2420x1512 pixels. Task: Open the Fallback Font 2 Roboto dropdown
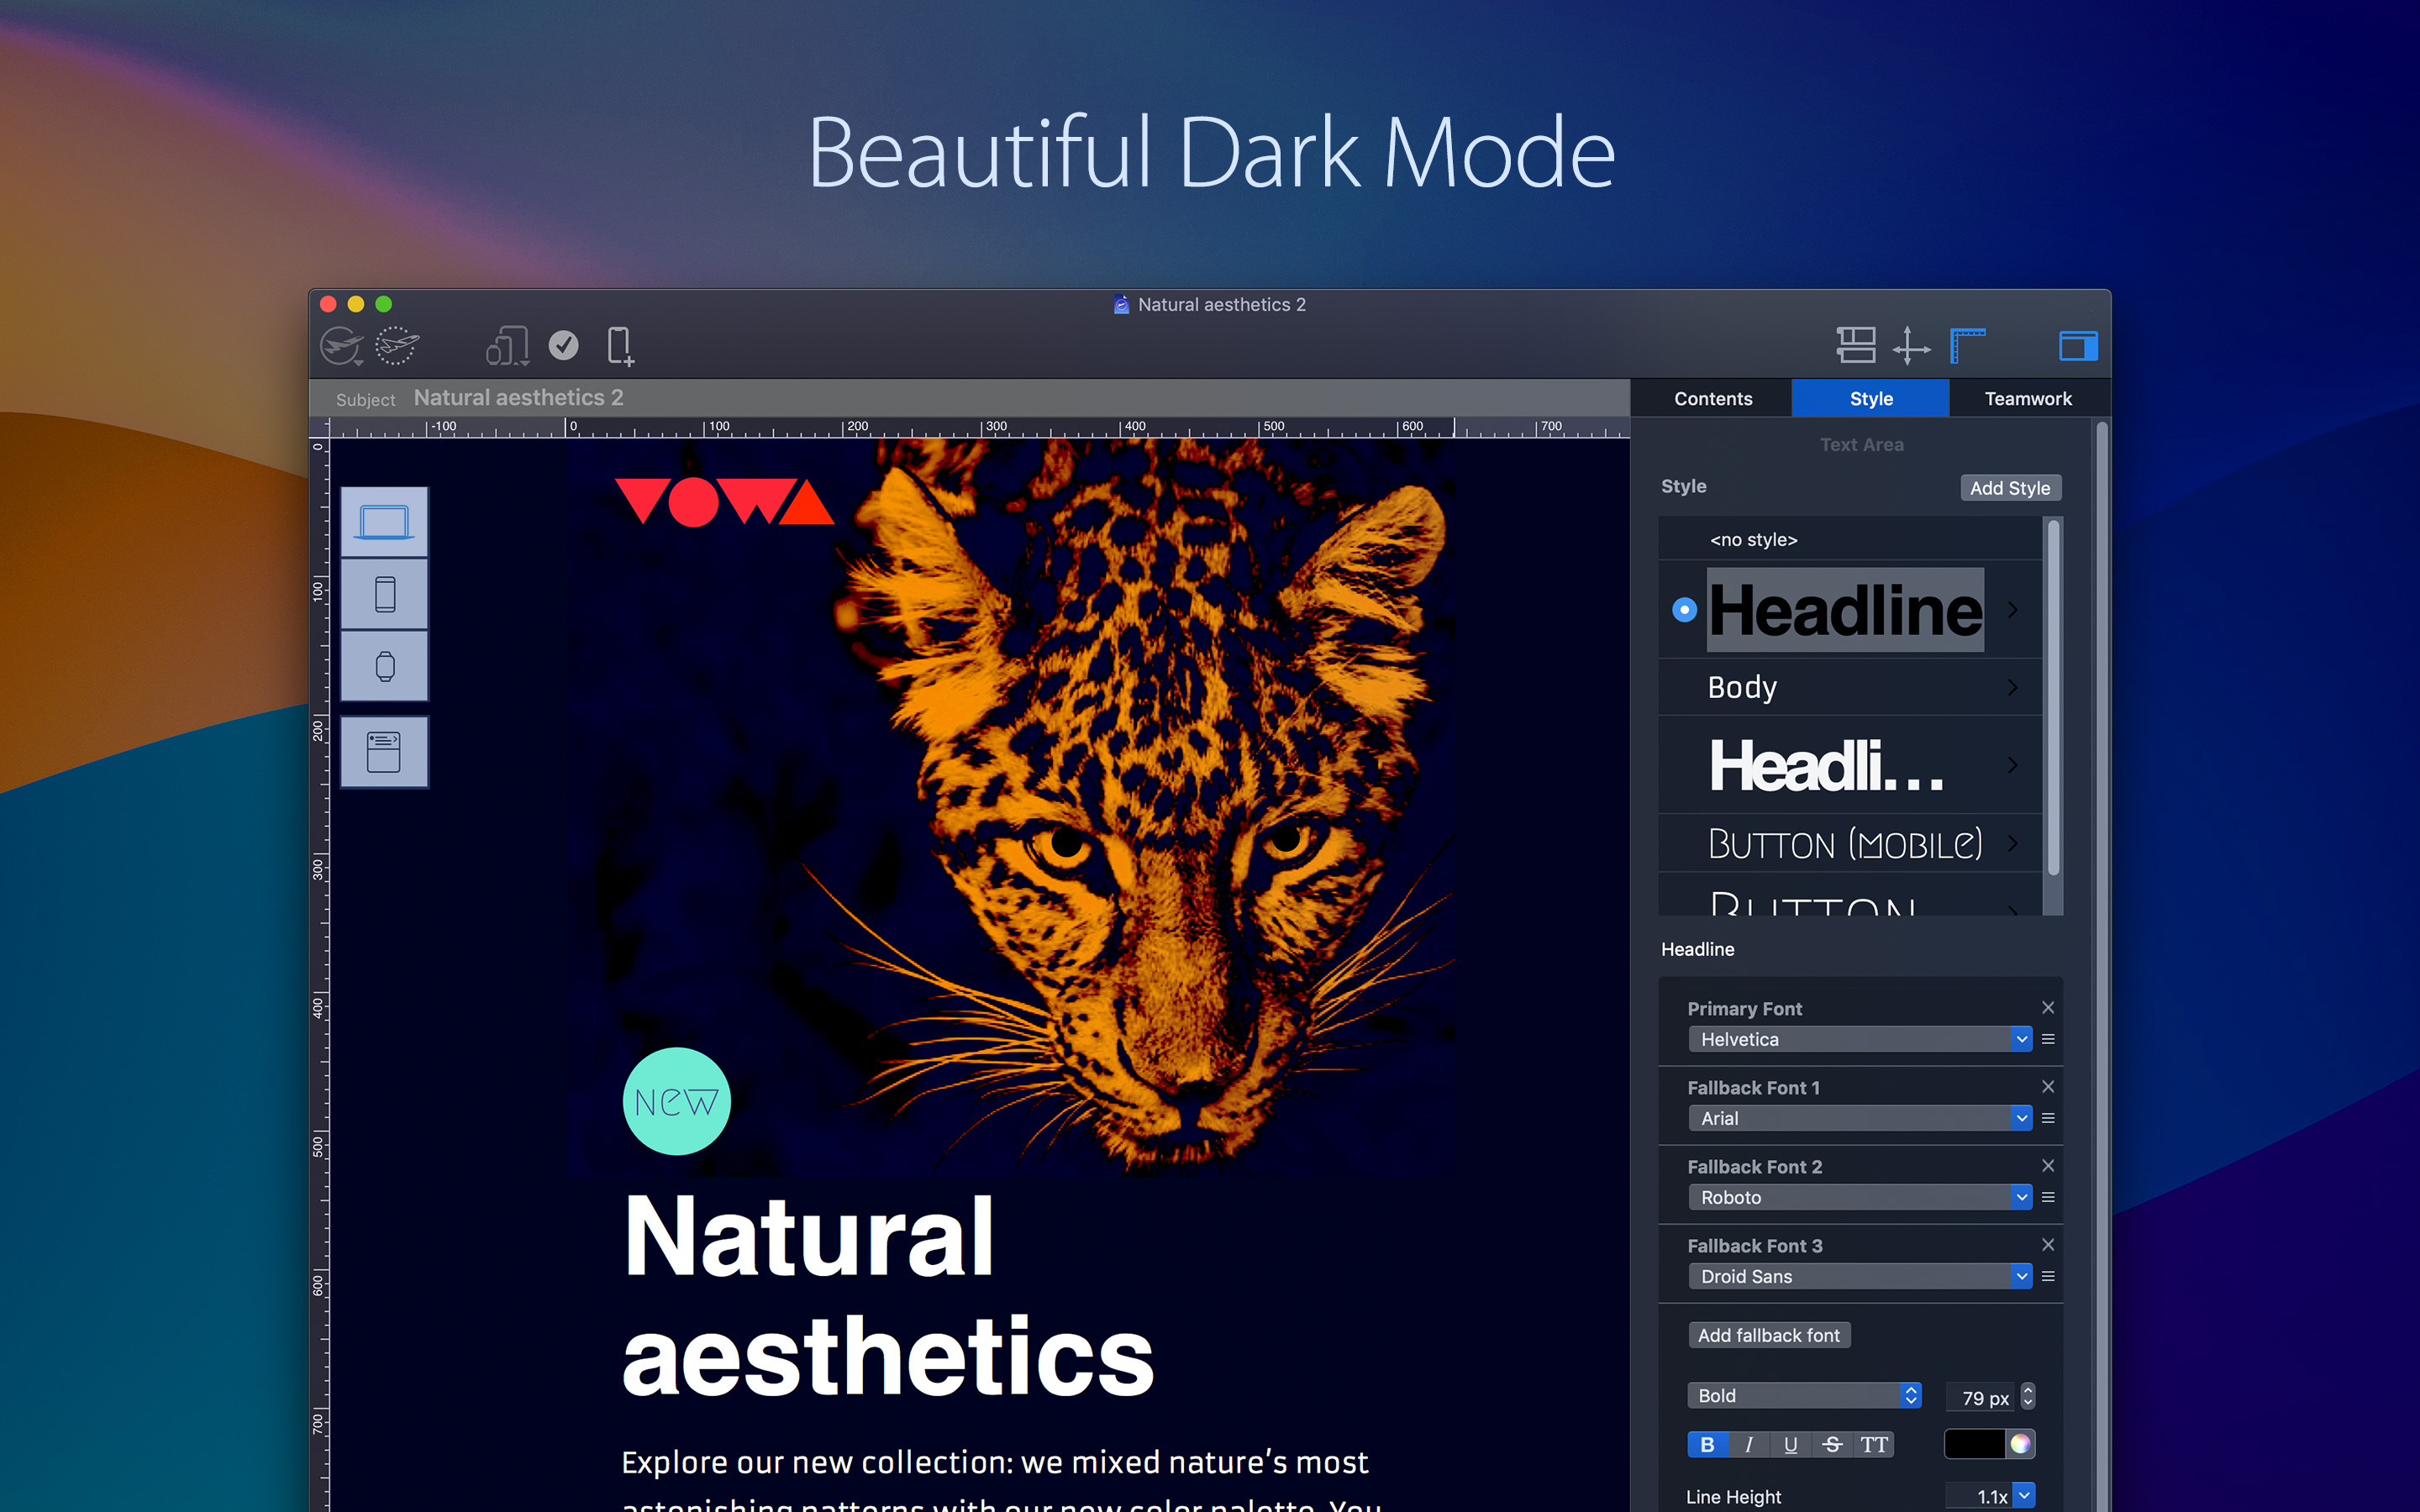(1860, 1197)
